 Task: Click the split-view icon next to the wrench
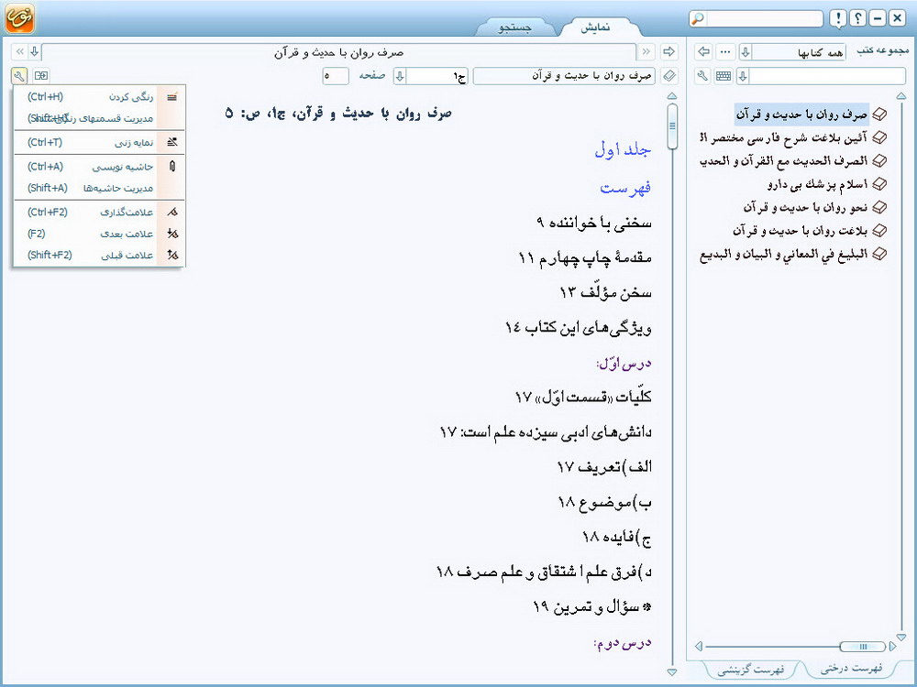[41, 75]
